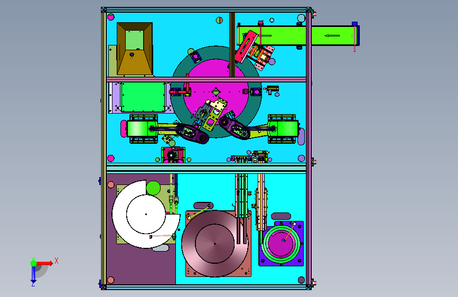Viewport: 458px width, 297px height.
Task: Select the mauve circular bowl feeder
Action: pyautogui.click(x=214, y=243)
